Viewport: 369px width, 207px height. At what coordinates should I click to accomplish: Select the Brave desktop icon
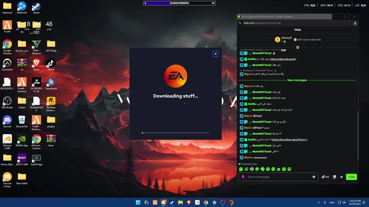(36, 65)
